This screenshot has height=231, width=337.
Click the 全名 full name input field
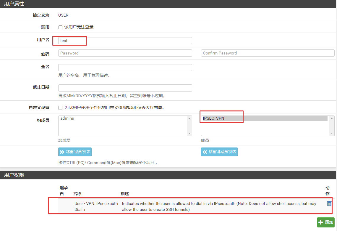pos(125,68)
